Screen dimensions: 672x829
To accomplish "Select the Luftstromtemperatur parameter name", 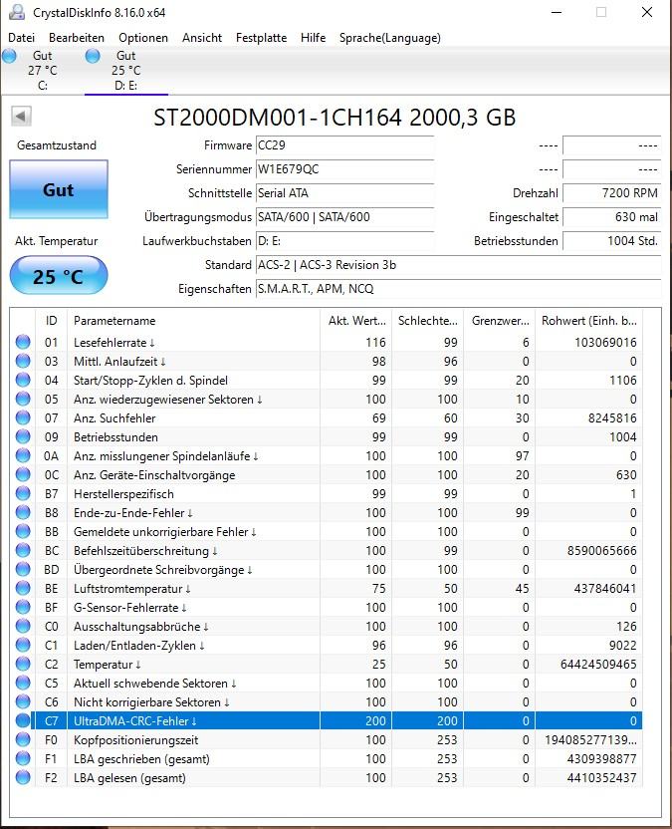I will [132, 589].
